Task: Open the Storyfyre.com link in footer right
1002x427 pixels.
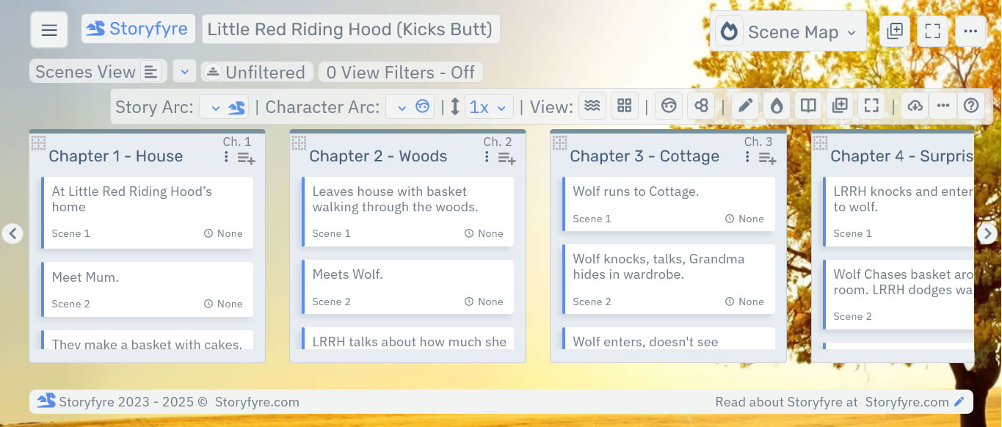Action: tap(907, 402)
